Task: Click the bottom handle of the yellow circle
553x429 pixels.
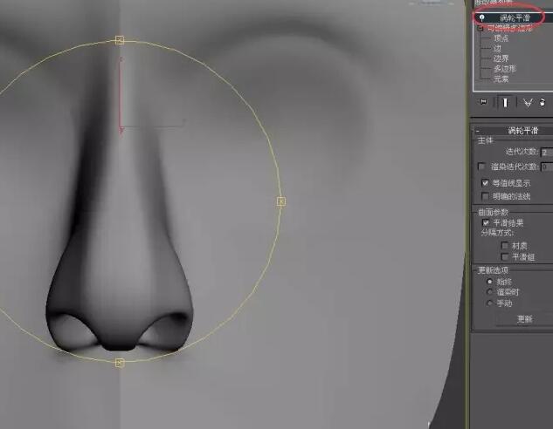Action: [x=120, y=363]
